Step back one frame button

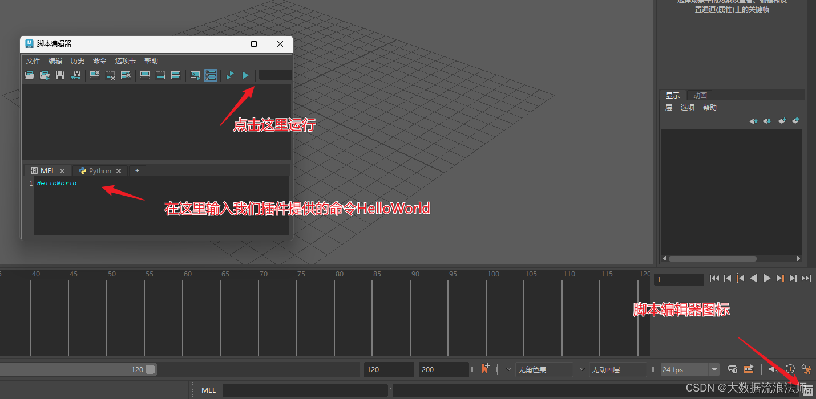coord(728,278)
